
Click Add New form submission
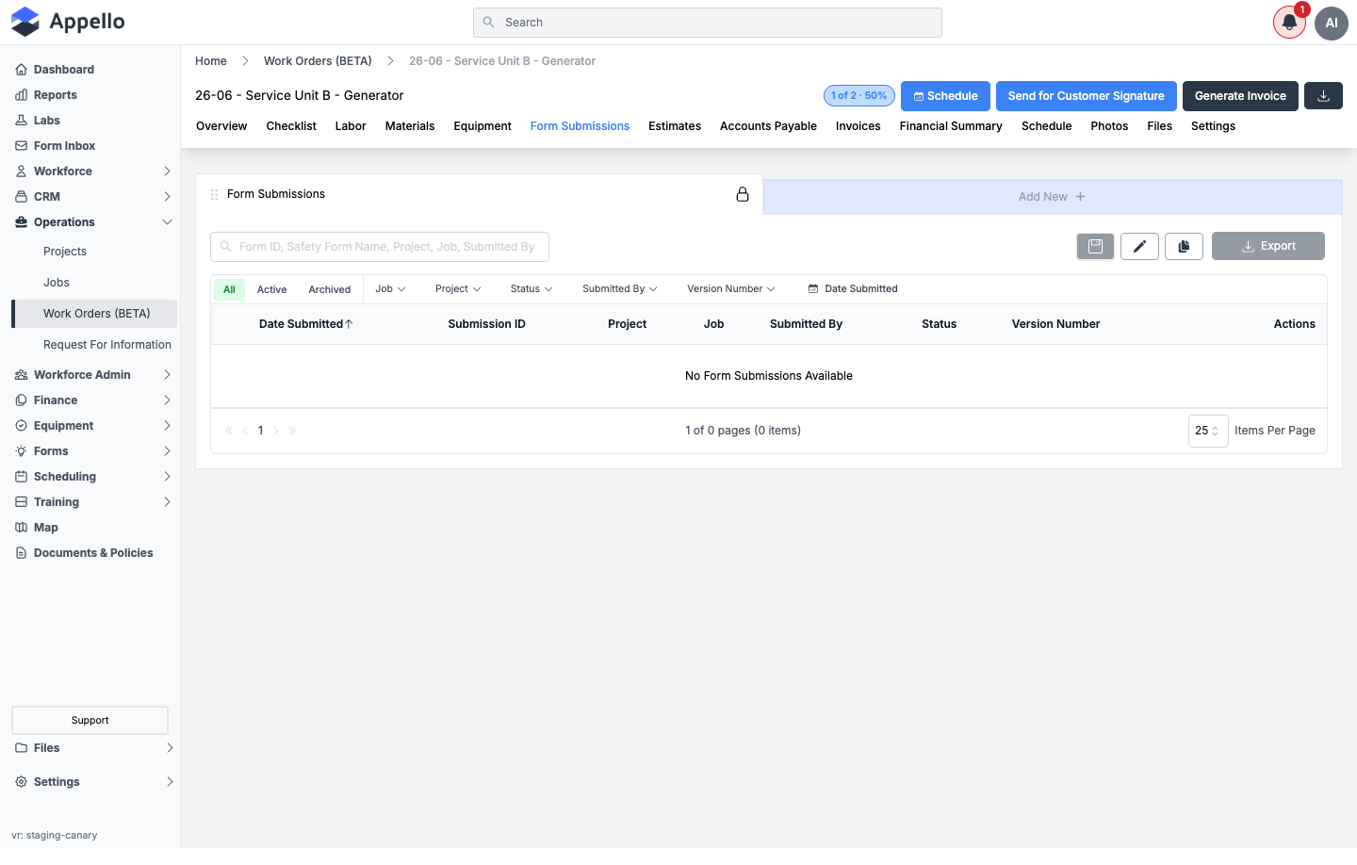tap(1052, 197)
